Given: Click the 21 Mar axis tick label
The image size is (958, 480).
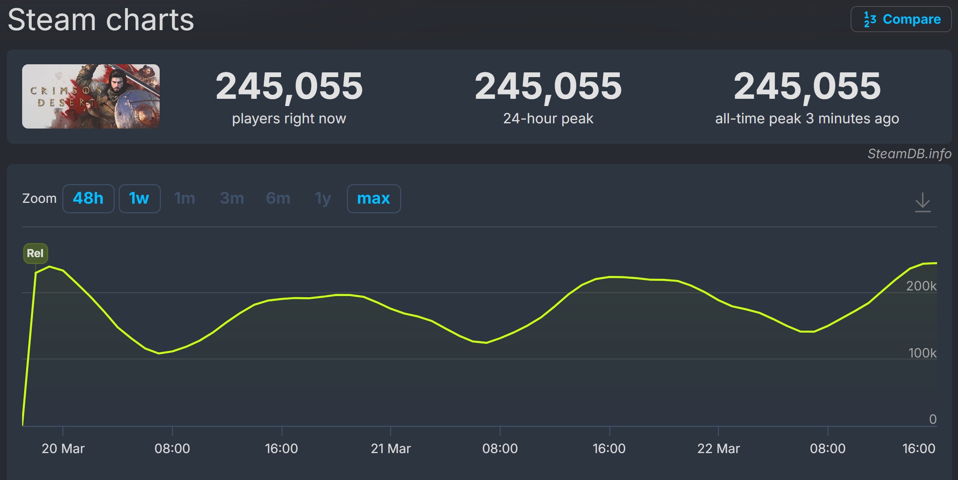Looking at the screenshot, I should 391,448.
